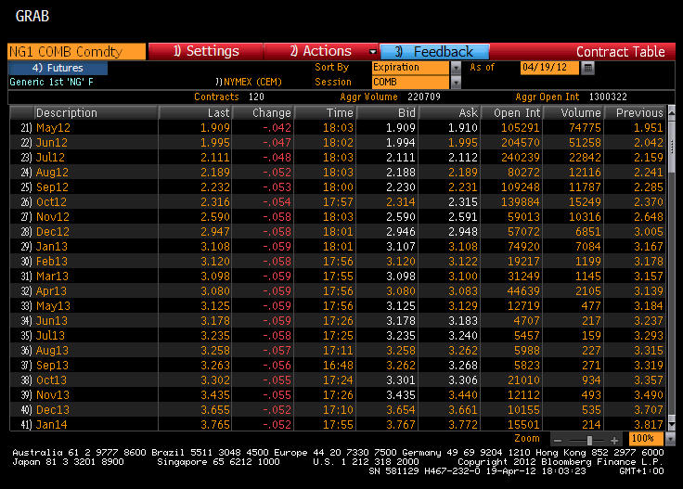Open the Feb13 contract row

tap(338, 262)
